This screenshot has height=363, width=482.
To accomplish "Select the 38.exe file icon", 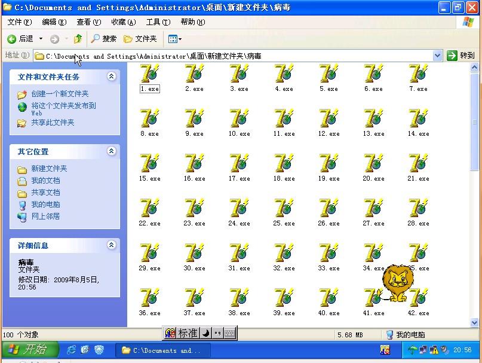I will (239, 297).
